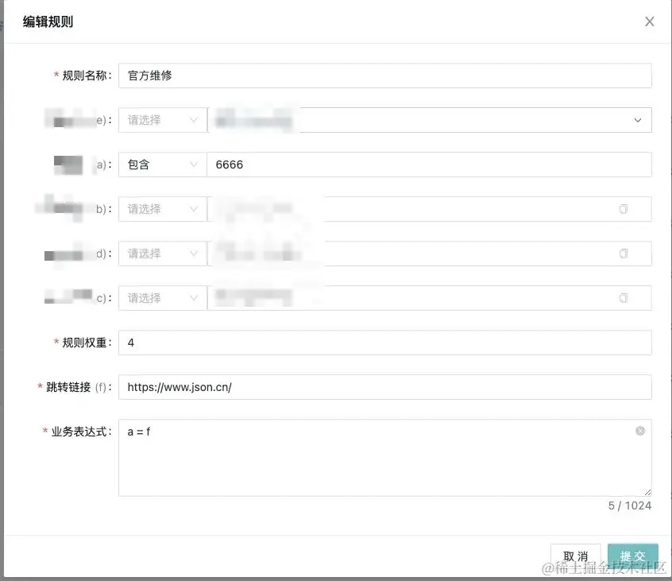The width and height of the screenshot is (672, 581).
Task: Expand the wide select box in the (e) row
Action: coord(430,120)
